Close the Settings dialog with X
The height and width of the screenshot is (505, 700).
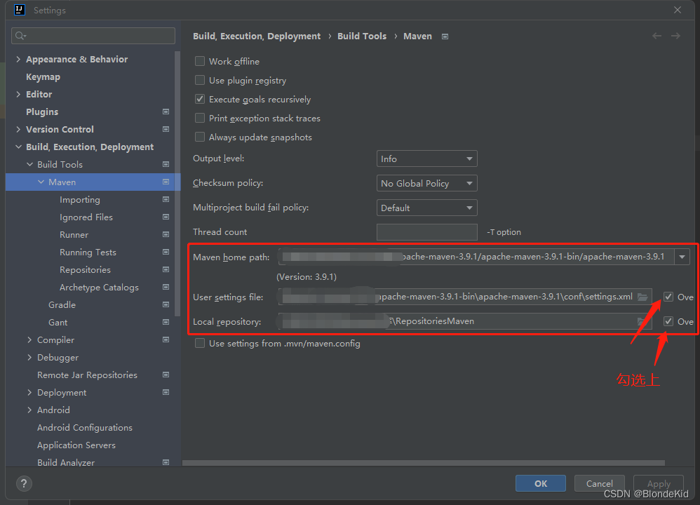pyautogui.click(x=678, y=10)
